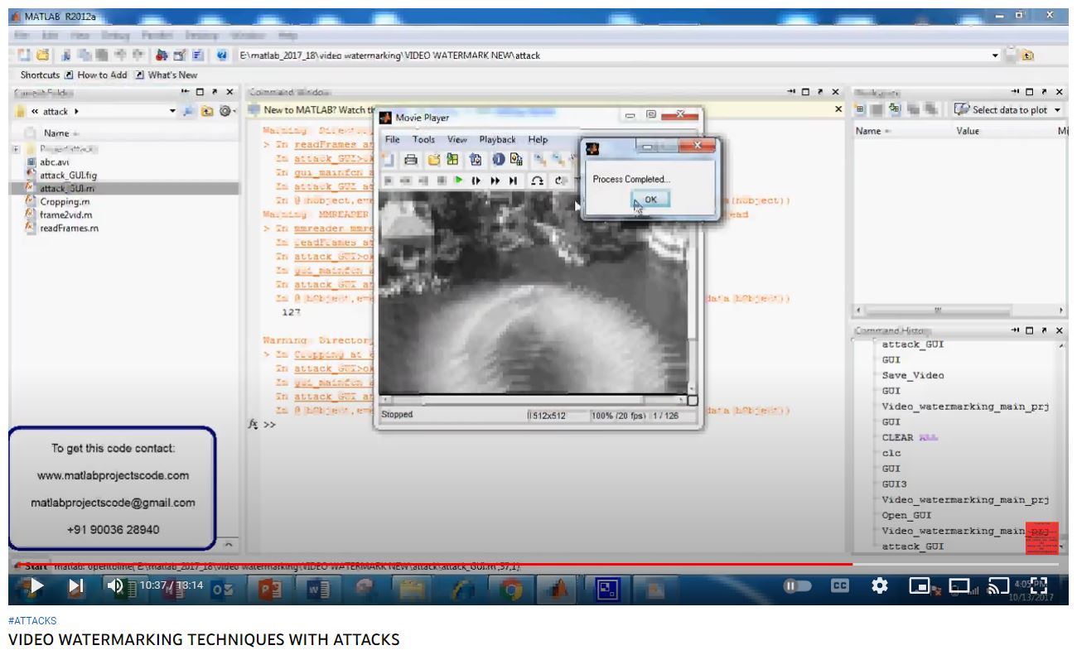The width and height of the screenshot is (1077, 655).
Task: Mute the YouTube video volume
Action: tap(115, 586)
